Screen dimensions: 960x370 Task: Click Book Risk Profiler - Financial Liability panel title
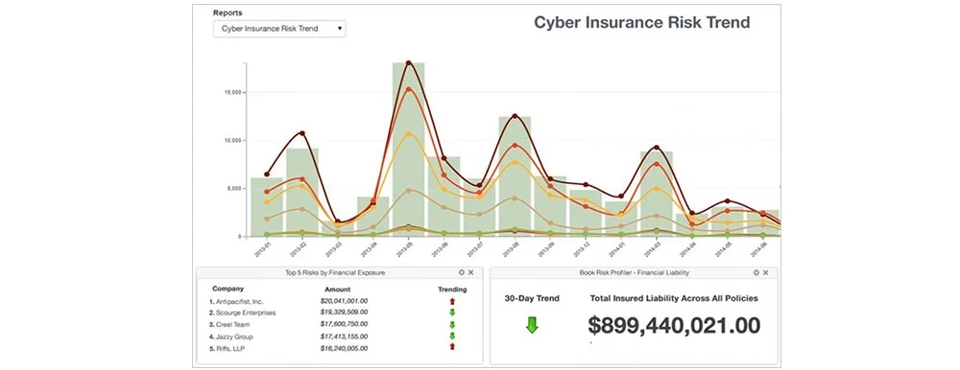coord(635,273)
